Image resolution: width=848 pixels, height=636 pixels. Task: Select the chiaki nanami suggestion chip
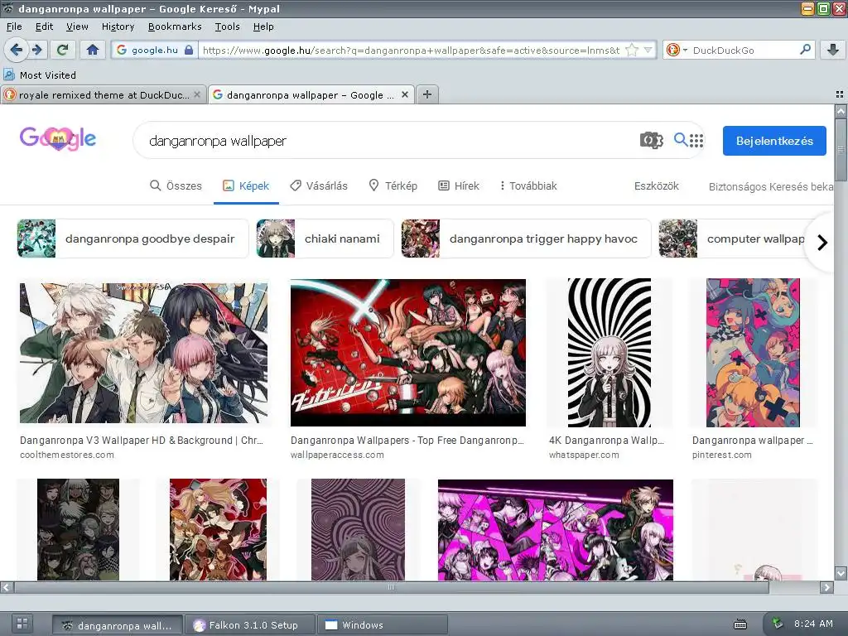pyautogui.click(x=325, y=238)
